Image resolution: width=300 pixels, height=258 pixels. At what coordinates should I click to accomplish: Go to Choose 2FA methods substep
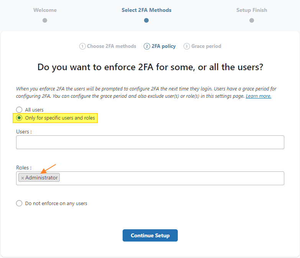[x=111, y=46]
